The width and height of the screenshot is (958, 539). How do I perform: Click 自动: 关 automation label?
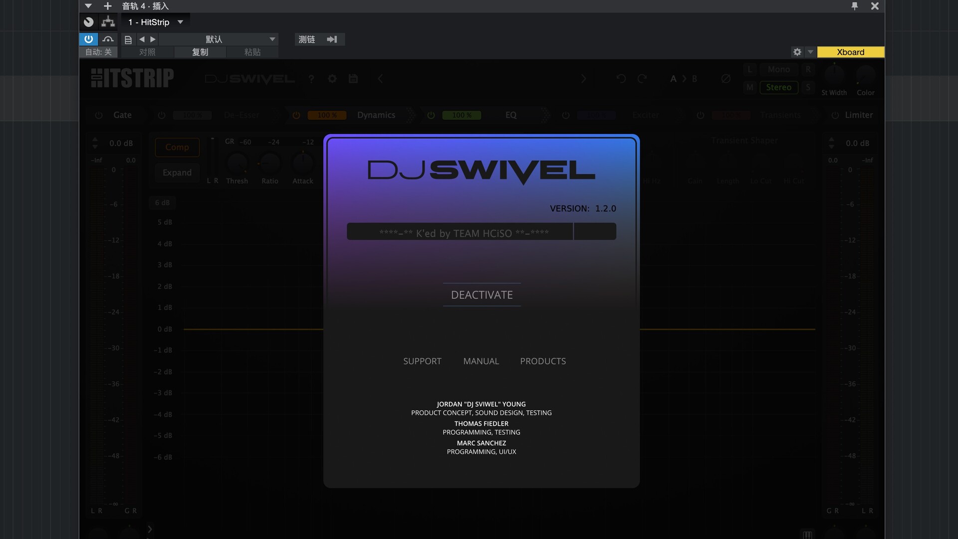pyautogui.click(x=98, y=52)
